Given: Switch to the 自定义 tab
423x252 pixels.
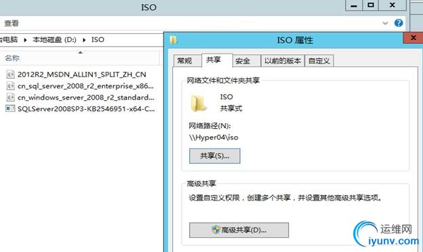Looking at the screenshot, I should coord(319,61).
